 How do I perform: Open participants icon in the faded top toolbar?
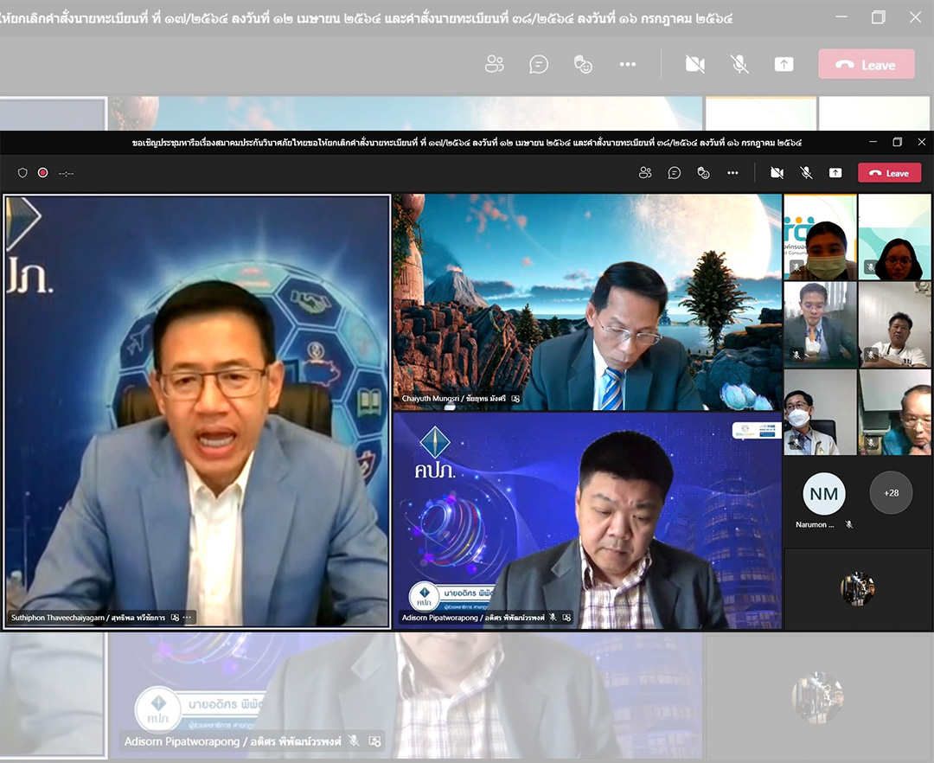(x=495, y=65)
